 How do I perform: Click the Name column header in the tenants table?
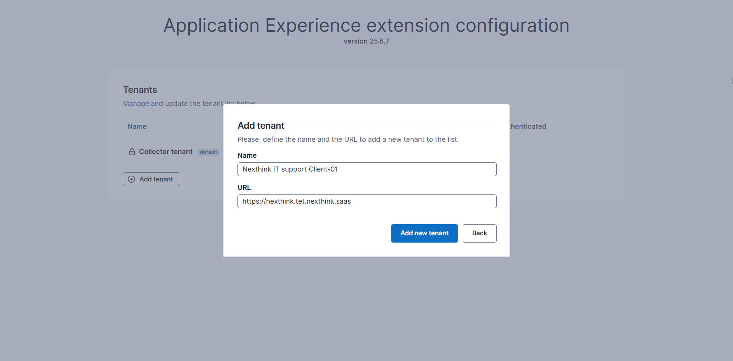point(137,126)
